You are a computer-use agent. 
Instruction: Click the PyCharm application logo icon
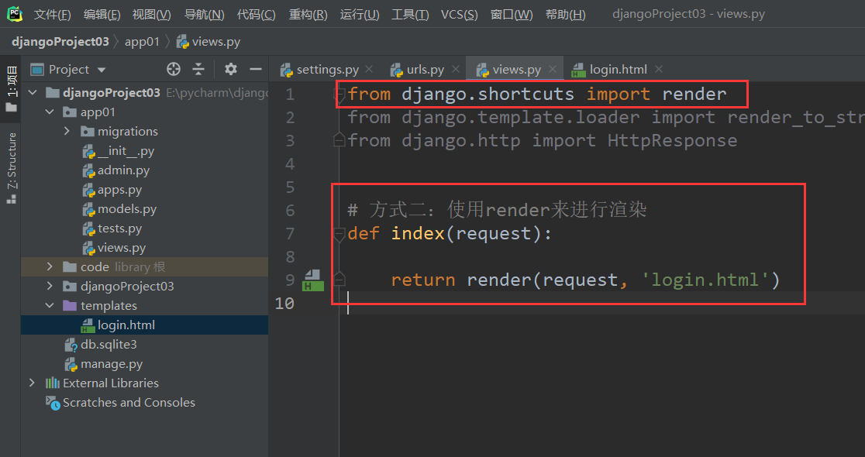(x=15, y=14)
